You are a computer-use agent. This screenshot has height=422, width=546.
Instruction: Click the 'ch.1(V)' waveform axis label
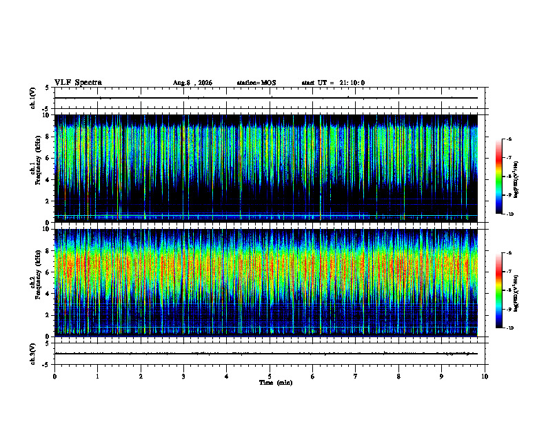[32, 98]
